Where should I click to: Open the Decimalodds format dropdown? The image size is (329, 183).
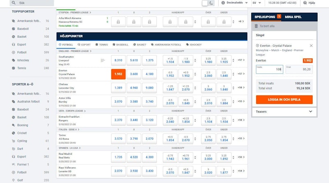pos(234,3)
